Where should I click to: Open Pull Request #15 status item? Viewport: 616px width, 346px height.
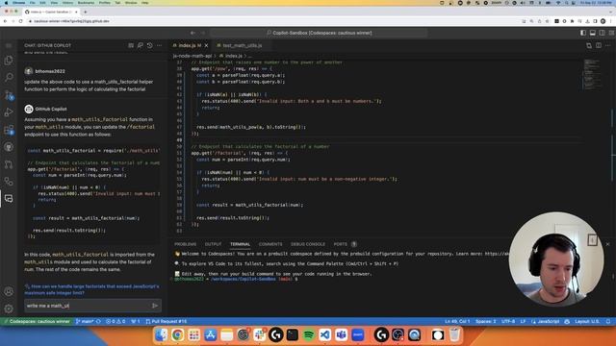tap(167, 321)
